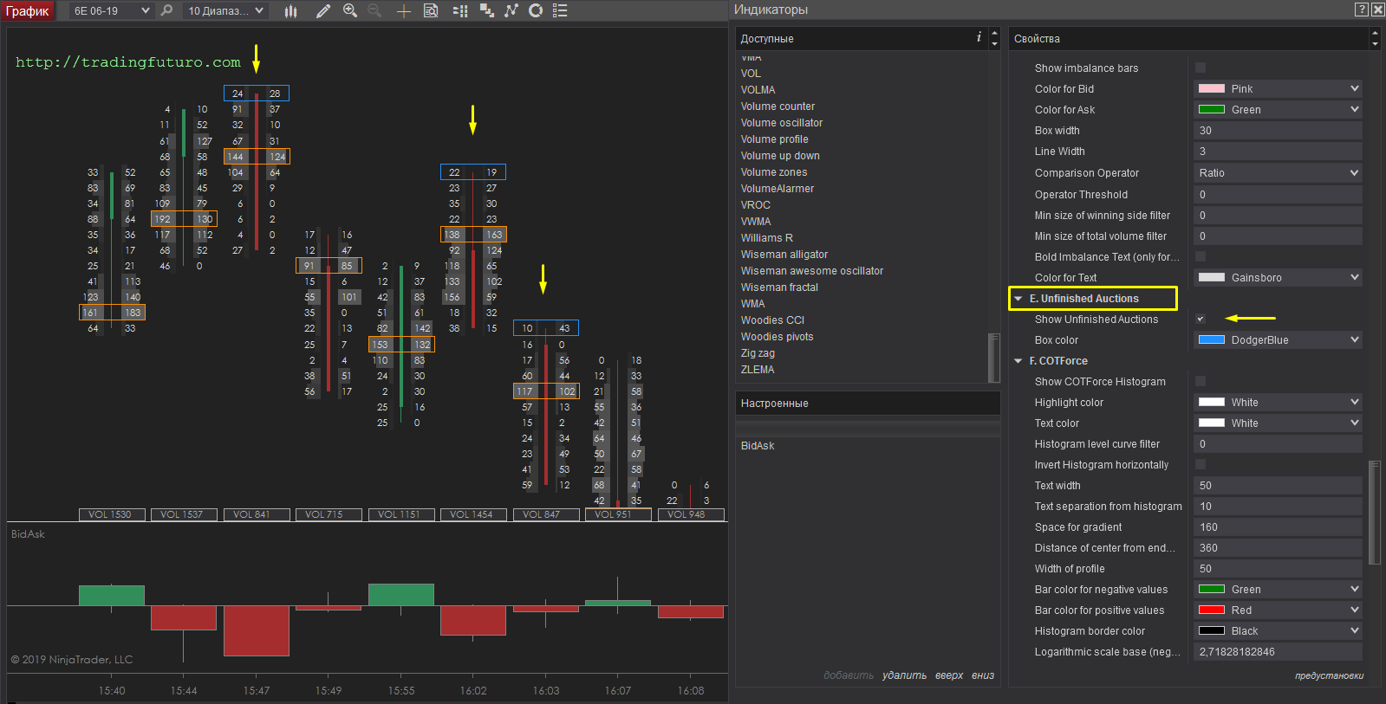
Task: Open the 6E 06-19 instrument dropdown
Action: [145, 11]
